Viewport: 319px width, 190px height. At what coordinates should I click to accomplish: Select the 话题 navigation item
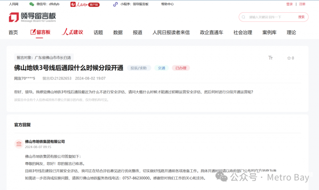coord(98,33)
